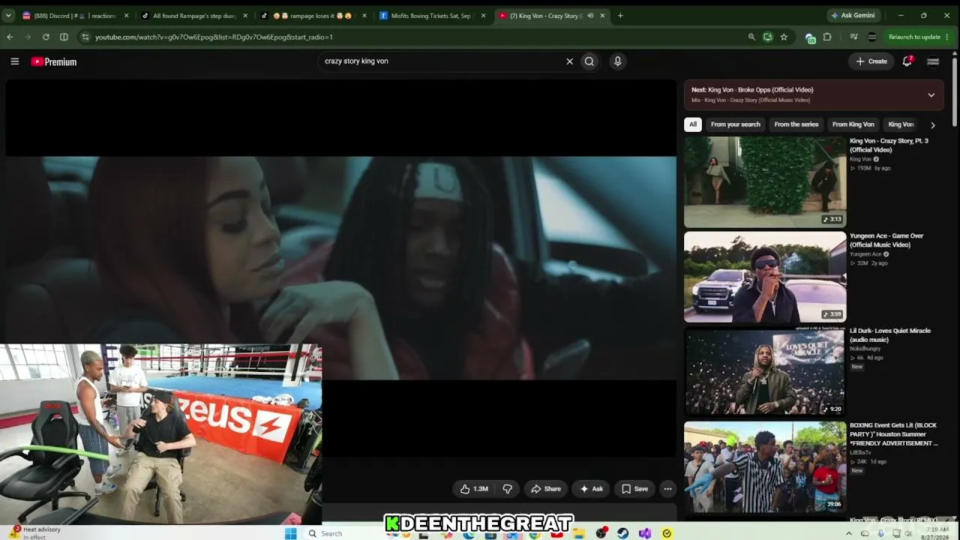
Task: Select the From King Von chip
Action: coord(853,124)
